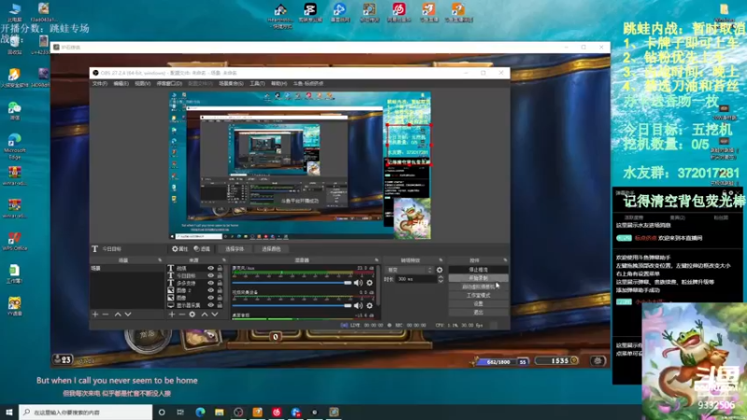Viewport: 747px width, 420px height.
Task: Open WPS Office desktop icon
Action: [x=15, y=241]
